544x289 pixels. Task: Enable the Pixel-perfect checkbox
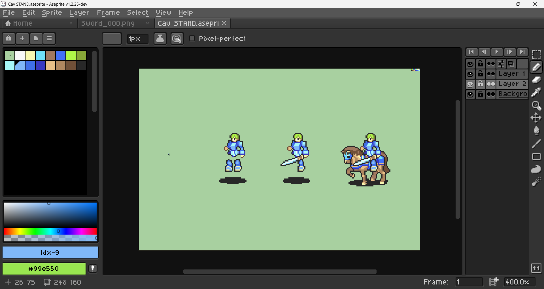192,39
